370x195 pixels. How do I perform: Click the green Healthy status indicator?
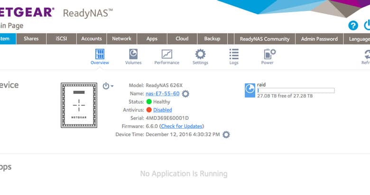click(x=149, y=102)
